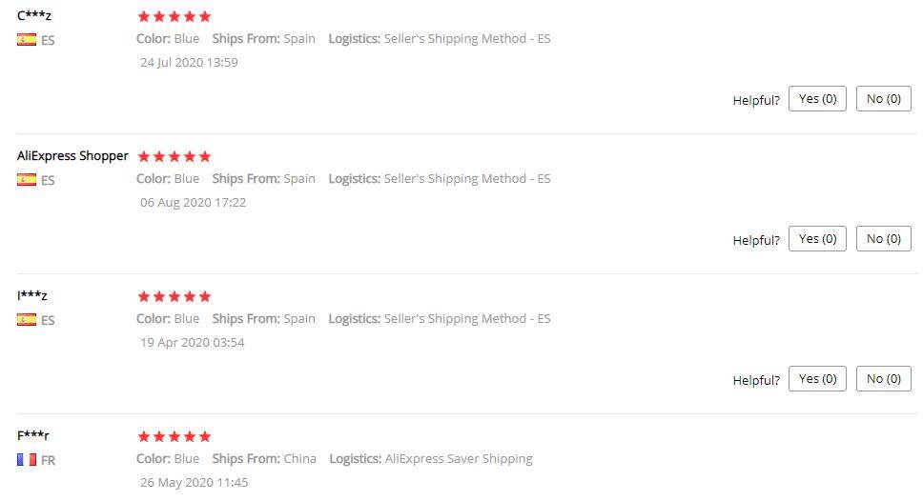Click Spain flag under AliExpress Shopper
Screen dimensions: 923x501
[27, 179]
